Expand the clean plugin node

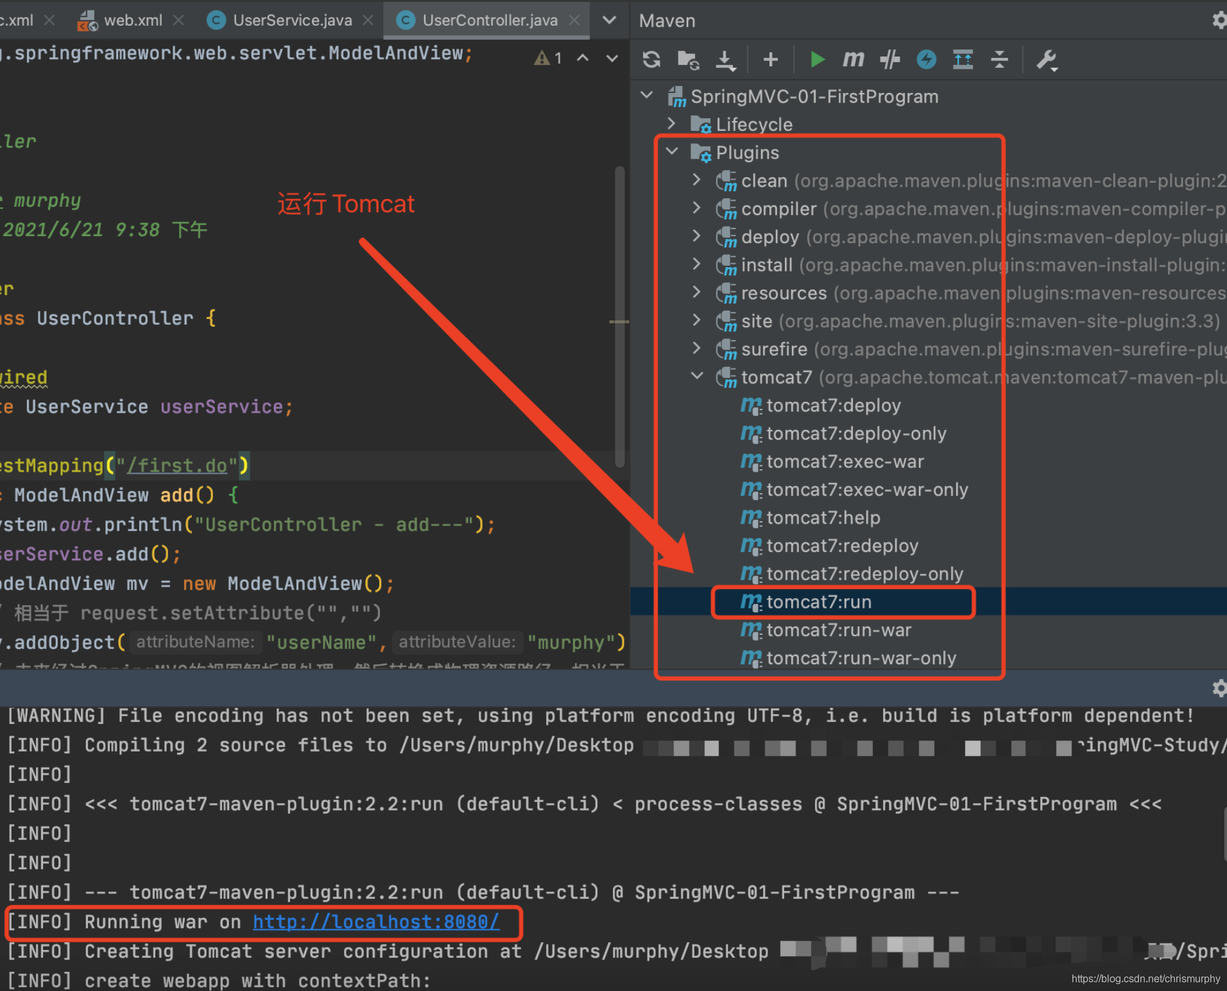coord(697,180)
